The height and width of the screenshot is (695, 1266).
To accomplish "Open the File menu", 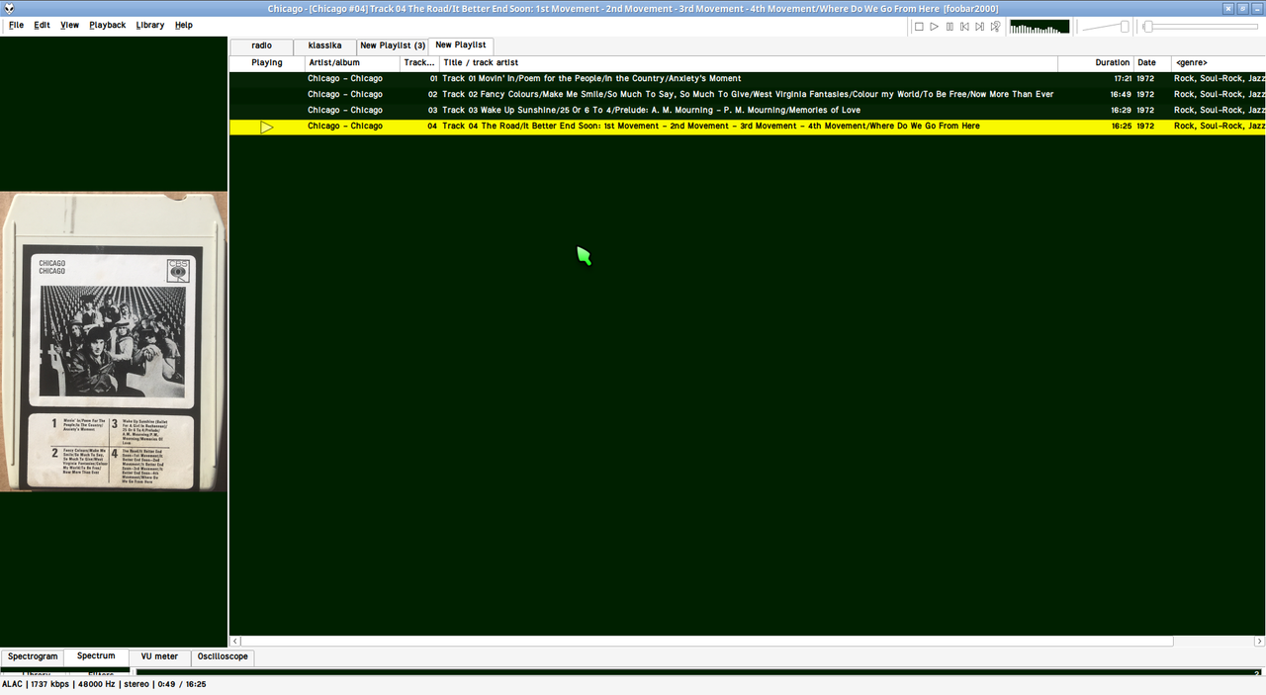I will pos(17,25).
